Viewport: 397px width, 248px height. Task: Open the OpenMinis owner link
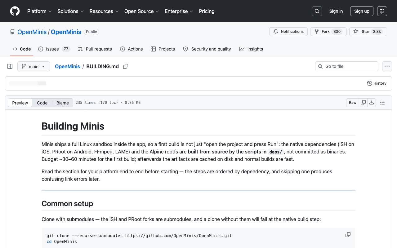(x=32, y=32)
